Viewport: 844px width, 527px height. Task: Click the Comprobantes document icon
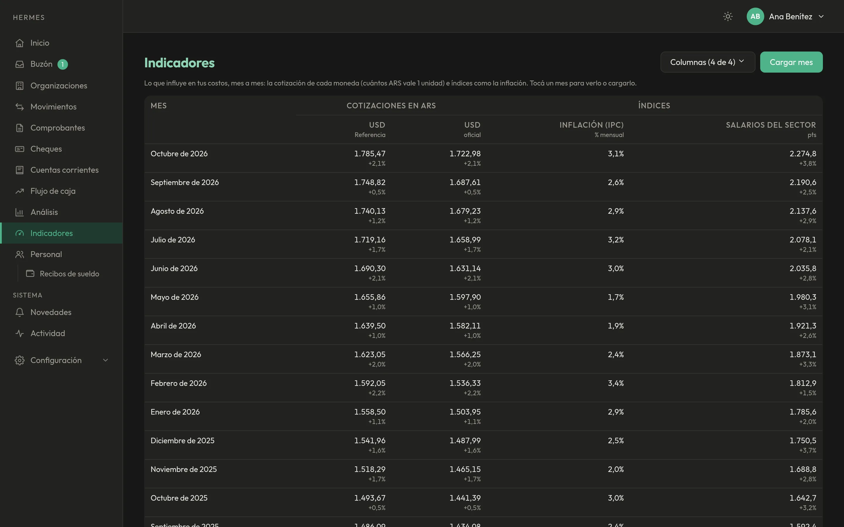(20, 128)
